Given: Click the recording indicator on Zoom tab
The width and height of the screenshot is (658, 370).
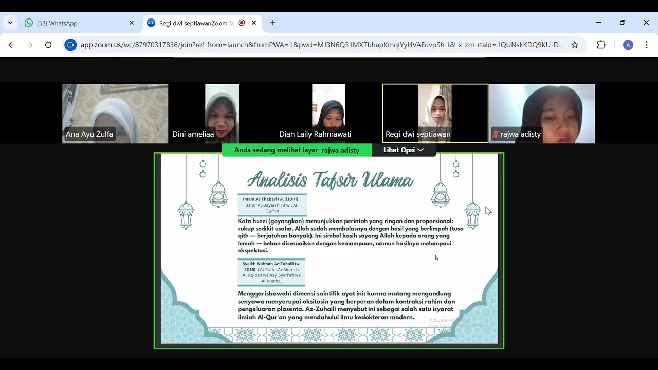Looking at the screenshot, I should 242,23.
